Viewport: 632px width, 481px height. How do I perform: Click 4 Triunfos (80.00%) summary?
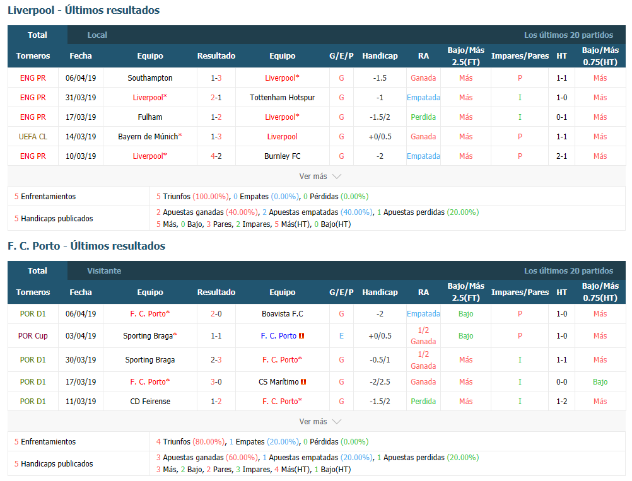pos(190,442)
